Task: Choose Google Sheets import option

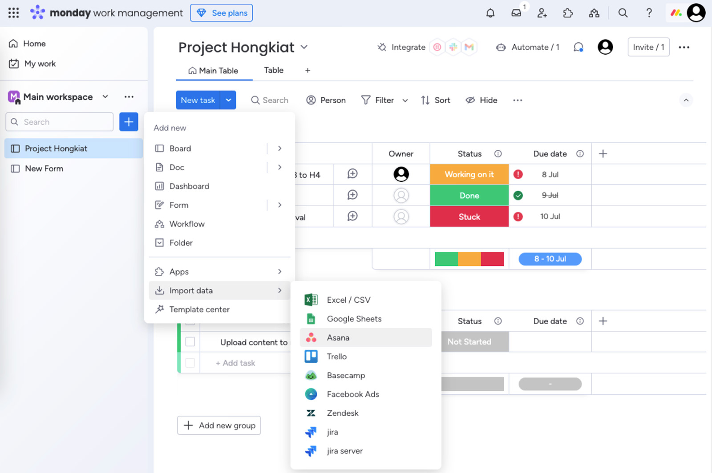Action: tap(366, 319)
